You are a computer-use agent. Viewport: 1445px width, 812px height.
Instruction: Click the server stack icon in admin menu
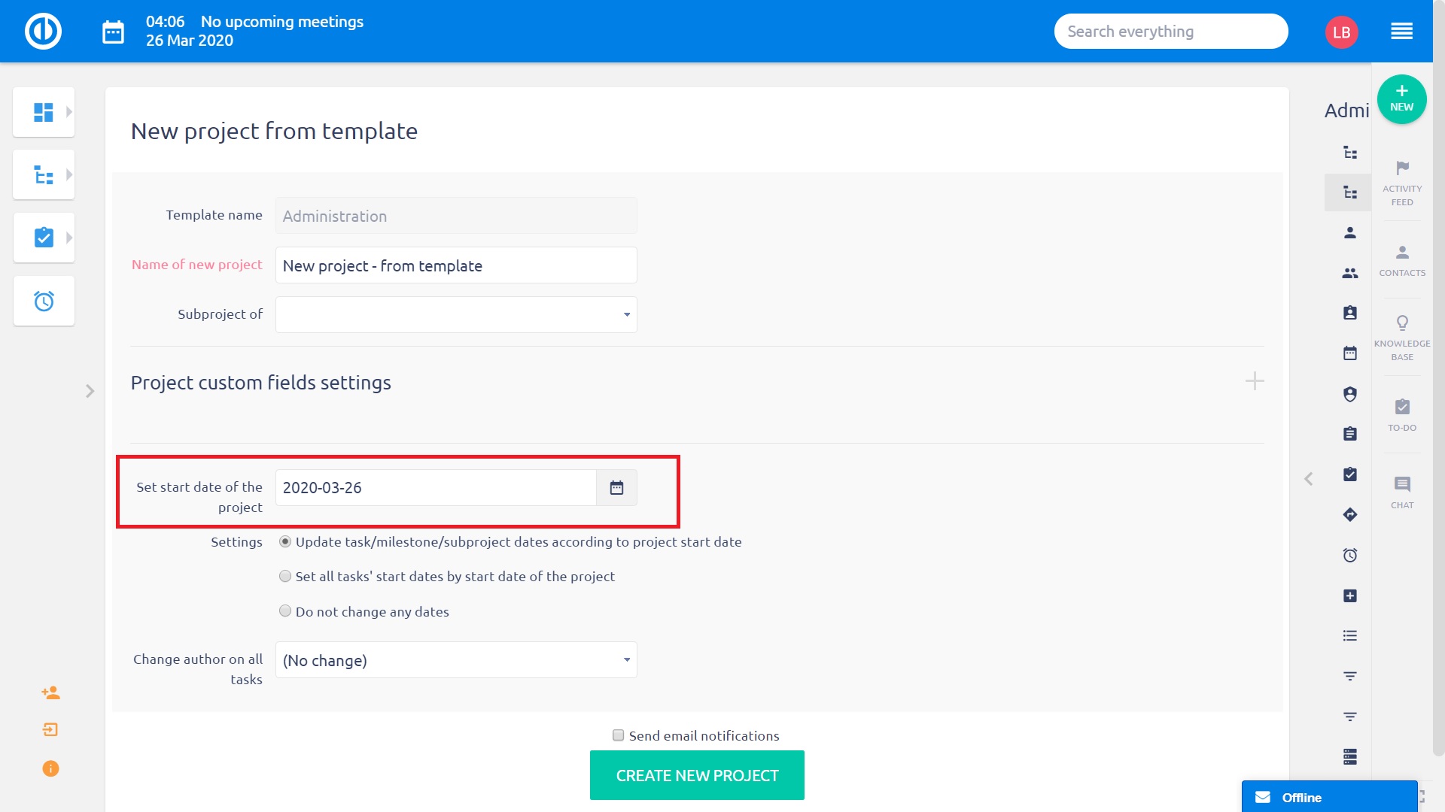pyautogui.click(x=1350, y=756)
